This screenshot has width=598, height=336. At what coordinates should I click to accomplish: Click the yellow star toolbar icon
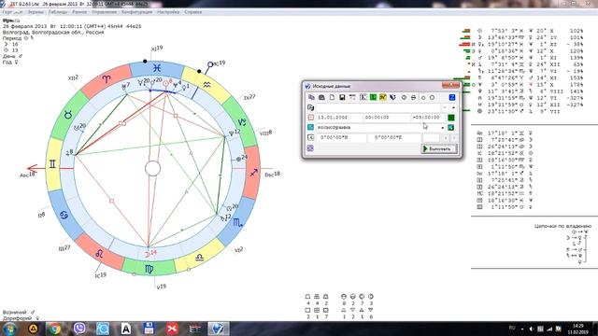(382, 97)
